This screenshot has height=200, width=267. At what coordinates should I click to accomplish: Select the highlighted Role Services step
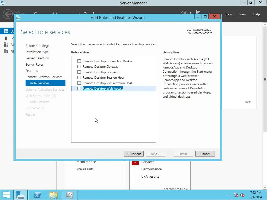pos(45,83)
